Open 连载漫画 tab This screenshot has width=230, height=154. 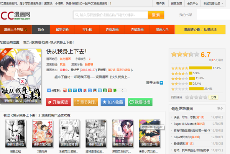(x=112, y=29)
